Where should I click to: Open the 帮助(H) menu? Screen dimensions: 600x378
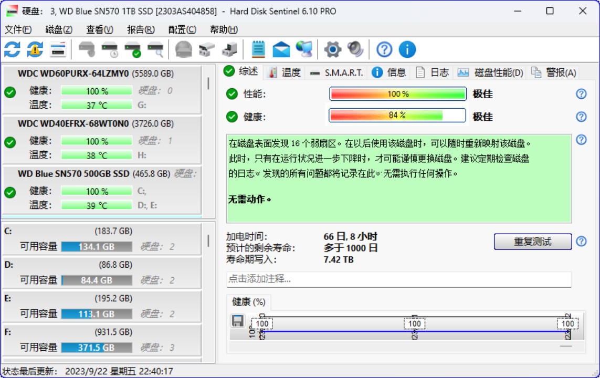(x=224, y=29)
